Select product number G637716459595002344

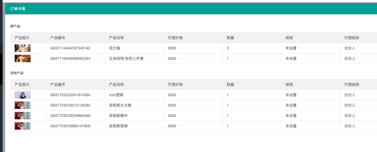pyautogui.click(x=70, y=58)
